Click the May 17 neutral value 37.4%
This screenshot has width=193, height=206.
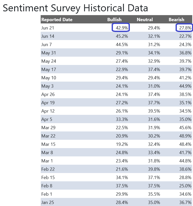point(154,69)
